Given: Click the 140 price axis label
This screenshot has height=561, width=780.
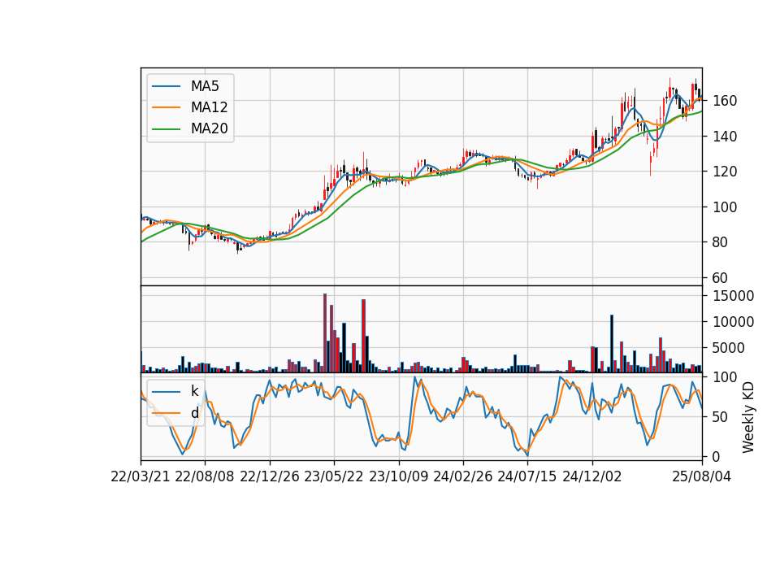Looking at the screenshot, I should click(x=725, y=137).
